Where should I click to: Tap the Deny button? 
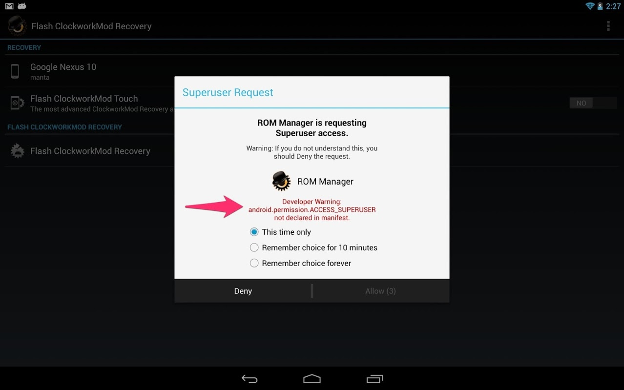click(243, 291)
